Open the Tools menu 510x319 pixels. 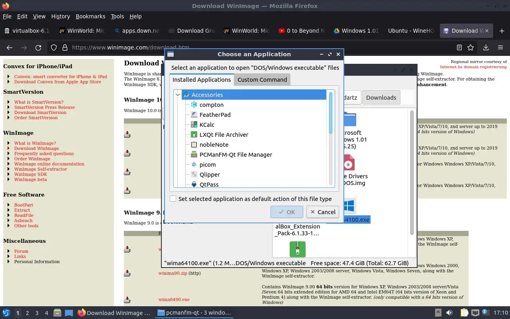click(117, 16)
